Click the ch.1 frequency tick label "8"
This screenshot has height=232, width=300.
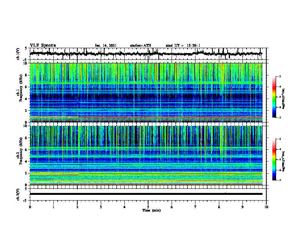pyautogui.click(x=27, y=75)
